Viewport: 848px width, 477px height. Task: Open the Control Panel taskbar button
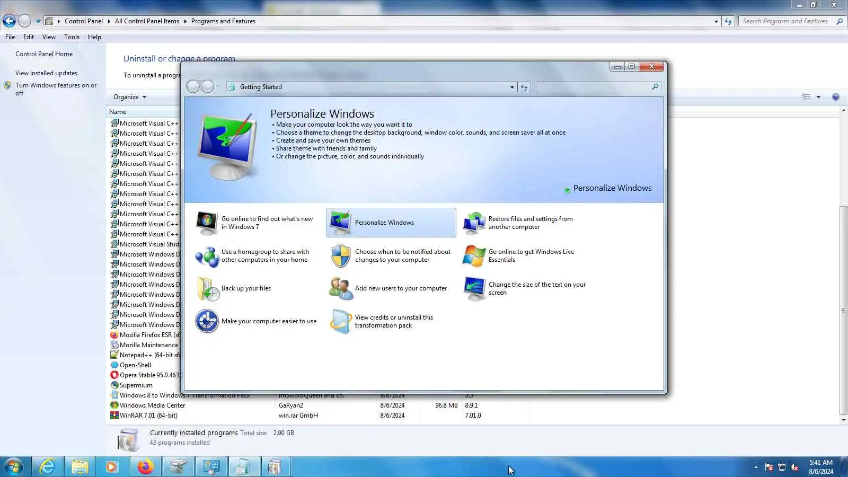click(211, 466)
